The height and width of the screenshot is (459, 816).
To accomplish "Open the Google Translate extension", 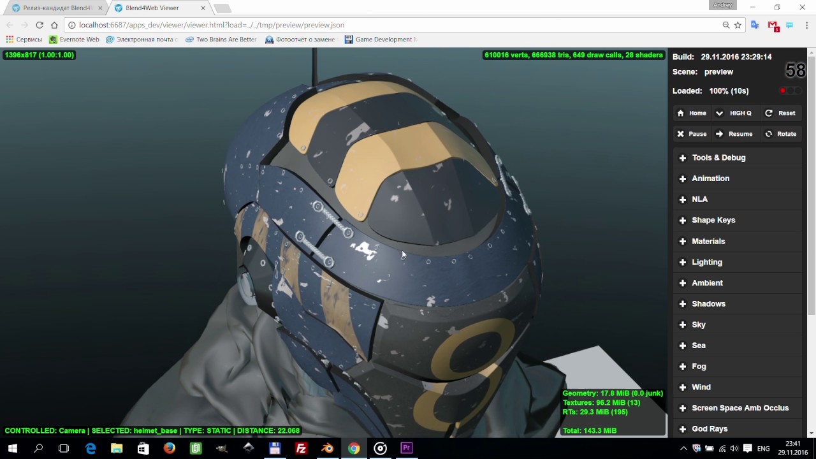I will click(755, 25).
